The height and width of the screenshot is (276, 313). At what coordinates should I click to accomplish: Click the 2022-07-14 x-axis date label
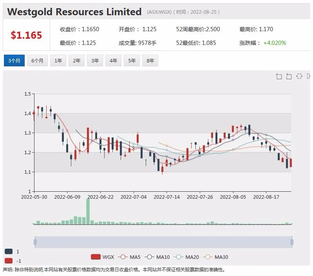166,197
